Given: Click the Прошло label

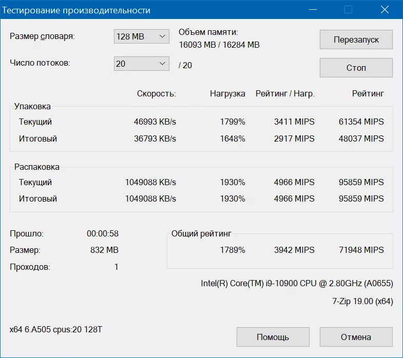Looking at the screenshot, I should coord(27,234).
